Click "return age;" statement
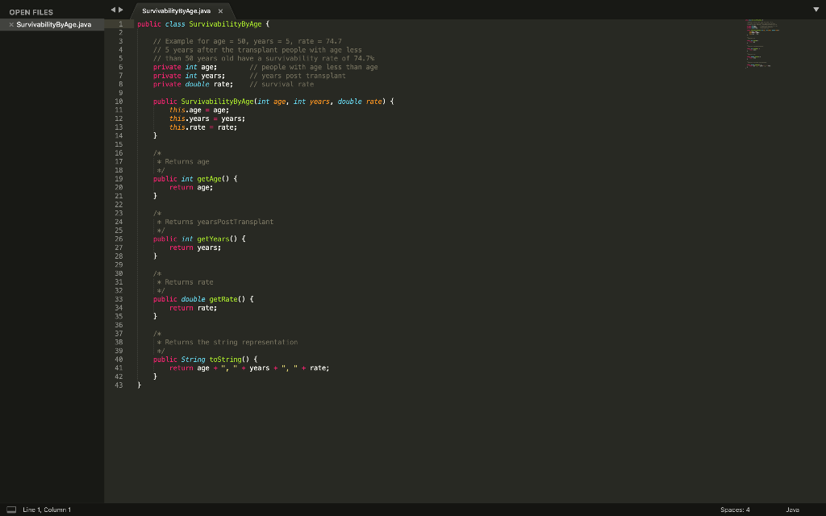Screen dimensions: 826x516 pyautogui.click(x=191, y=187)
